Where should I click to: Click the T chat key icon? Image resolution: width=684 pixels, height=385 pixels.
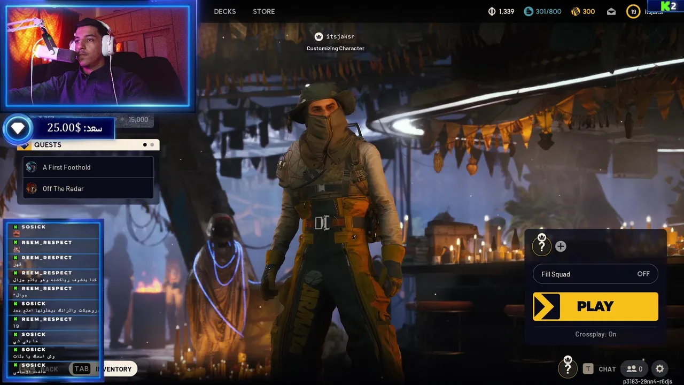coord(588,369)
